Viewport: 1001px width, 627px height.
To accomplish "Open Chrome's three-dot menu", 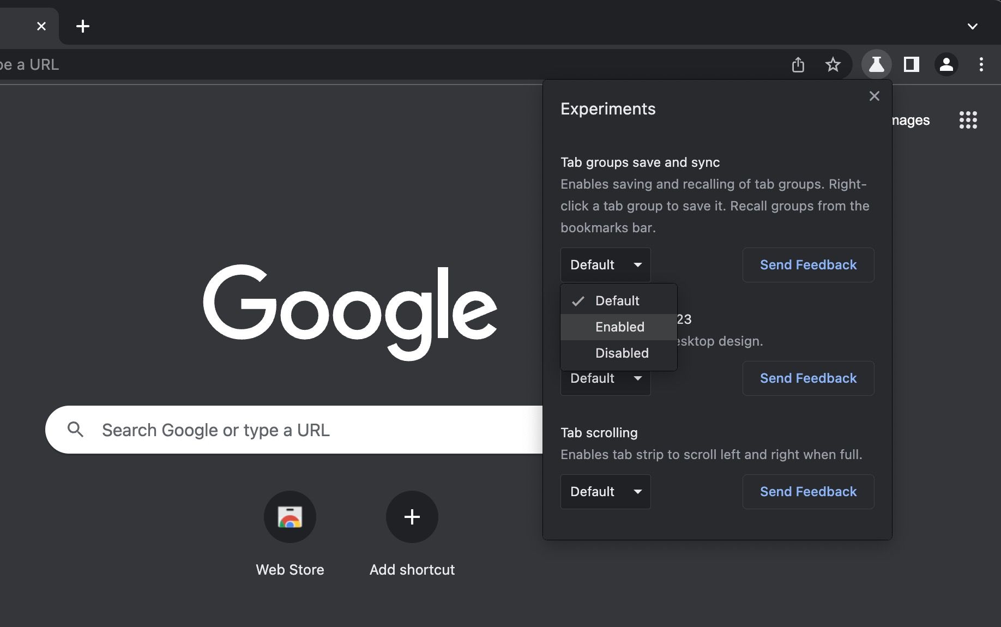I will (981, 64).
